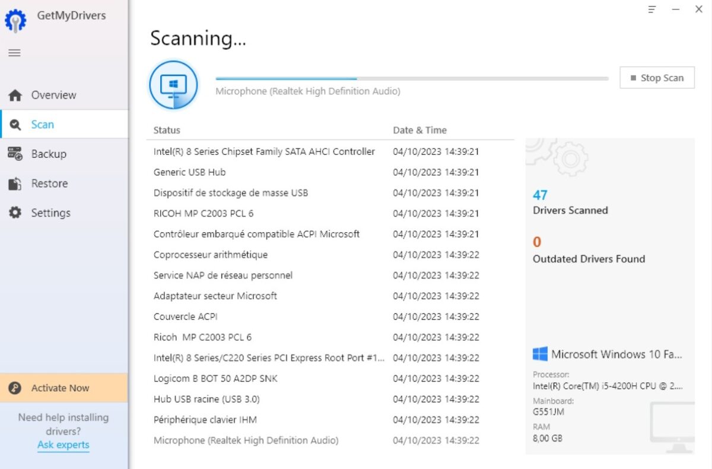This screenshot has width=712, height=469.
Task: Select the Generic USB Hub row
Action: 330,172
